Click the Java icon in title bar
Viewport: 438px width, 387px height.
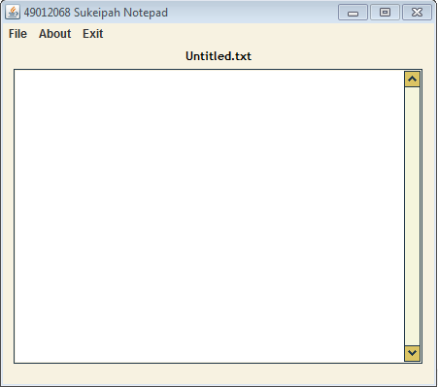click(13, 13)
